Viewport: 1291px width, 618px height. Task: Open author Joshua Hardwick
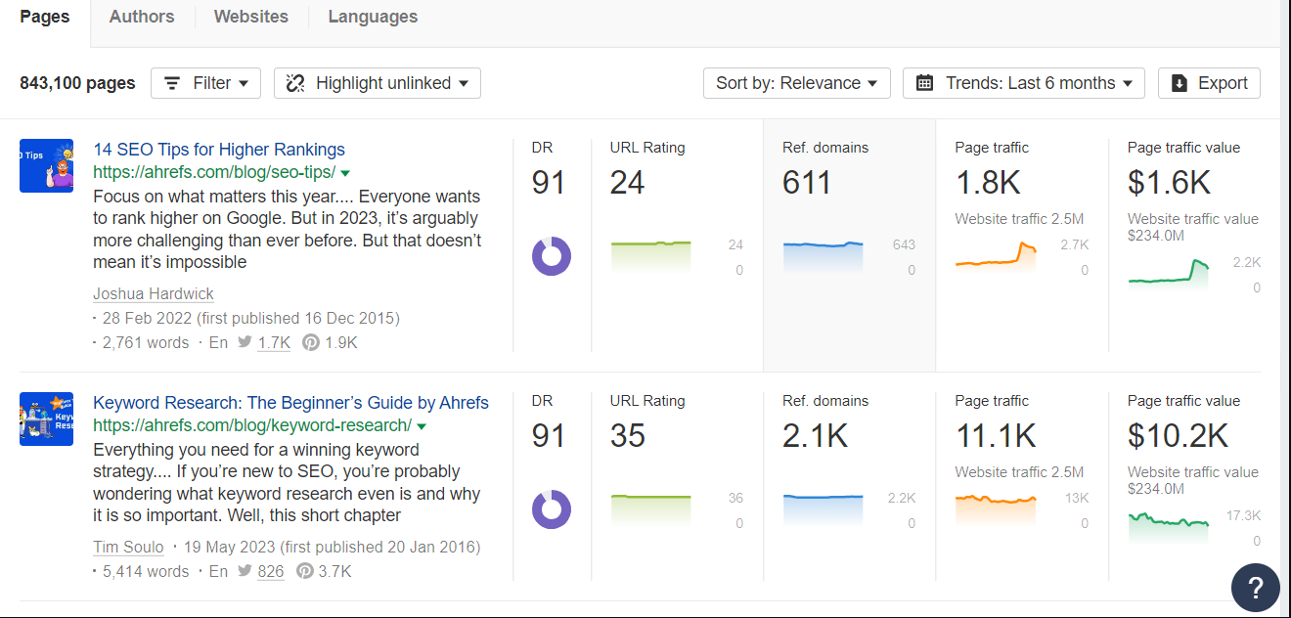pos(154,293)
